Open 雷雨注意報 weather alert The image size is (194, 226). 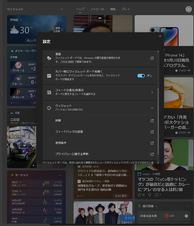pyautogui.click(x=57, y=30)
